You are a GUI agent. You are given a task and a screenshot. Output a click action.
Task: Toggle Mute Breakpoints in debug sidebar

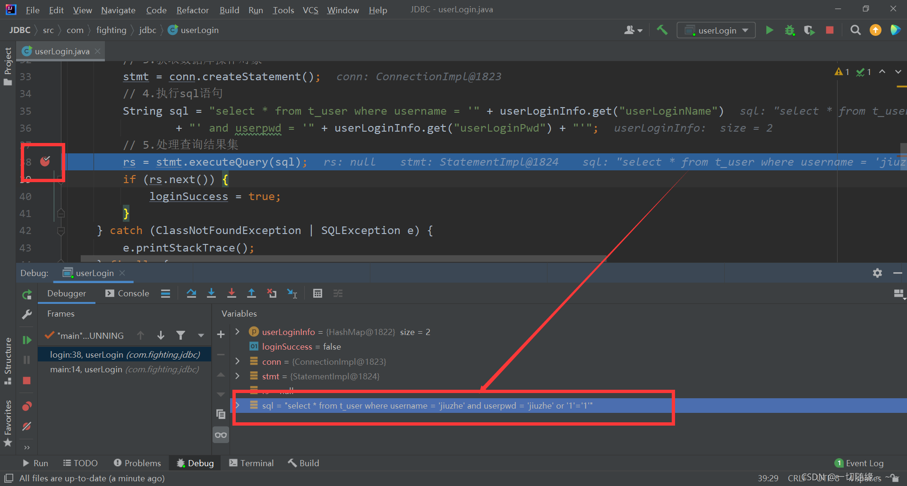pyautogui.click(x=27, y=427)
